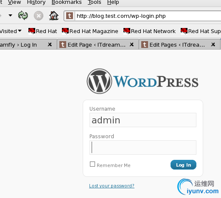Click the WordPress logo

(x=143, y=81)
